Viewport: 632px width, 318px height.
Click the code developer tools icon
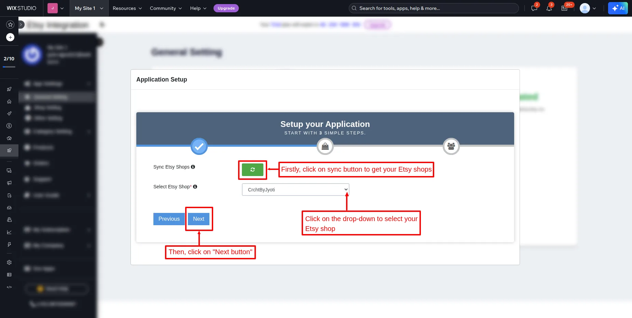point(9,287)
